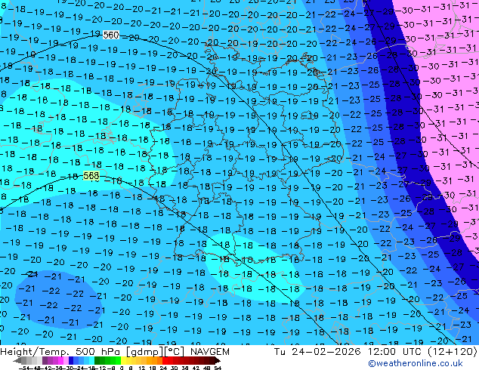The image size is (479, 370).
Task: Click the '12:00 UTC' time text
Action: tap(396, 352)
